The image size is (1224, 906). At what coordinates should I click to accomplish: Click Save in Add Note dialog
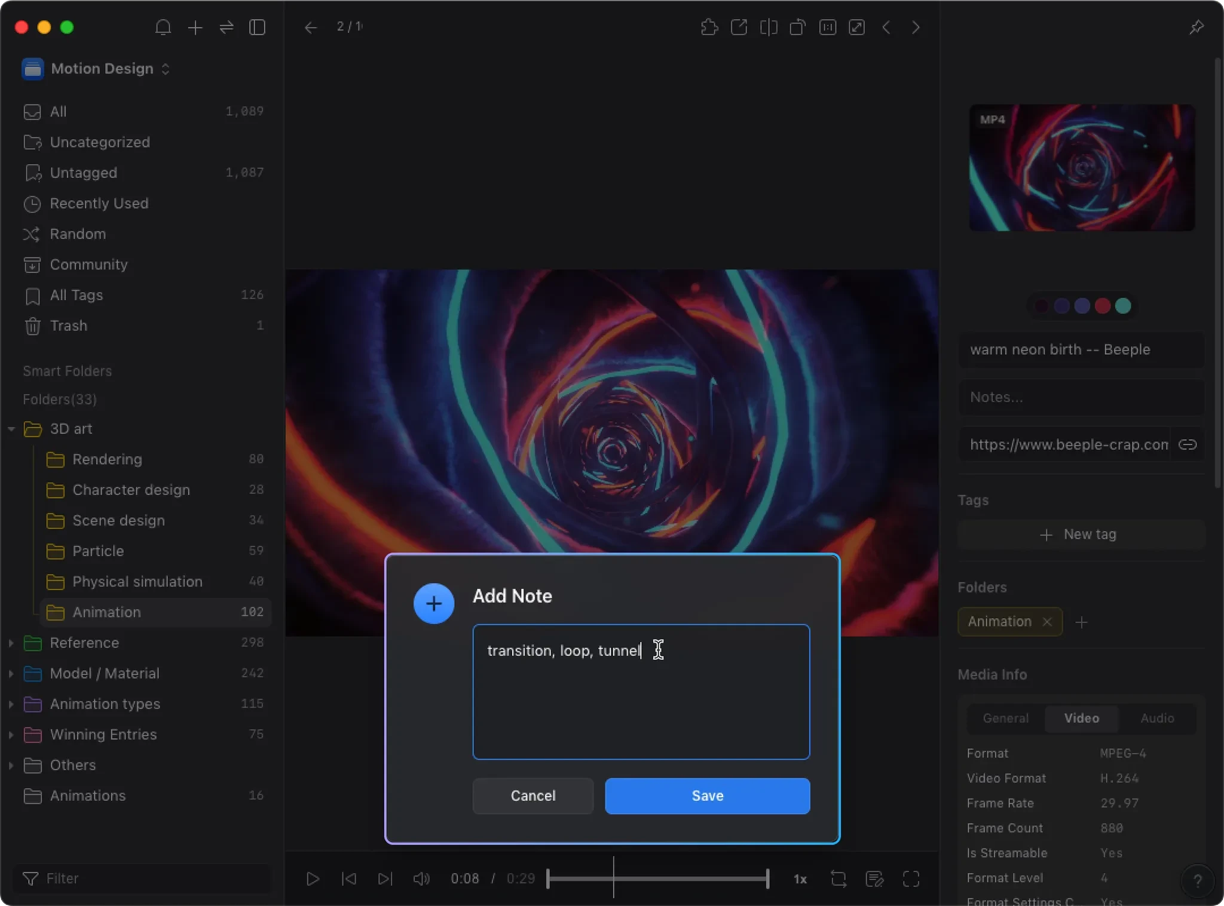point(708,796)
